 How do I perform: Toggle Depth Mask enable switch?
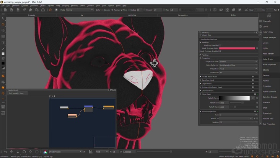click(x=253, y=84)
